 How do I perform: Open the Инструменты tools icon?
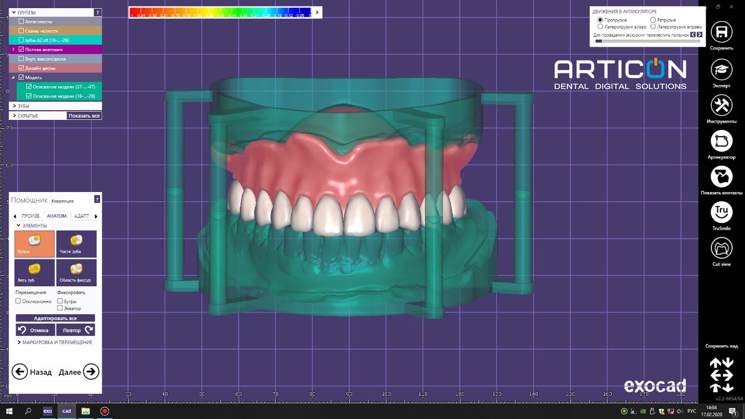coord(722,105)
